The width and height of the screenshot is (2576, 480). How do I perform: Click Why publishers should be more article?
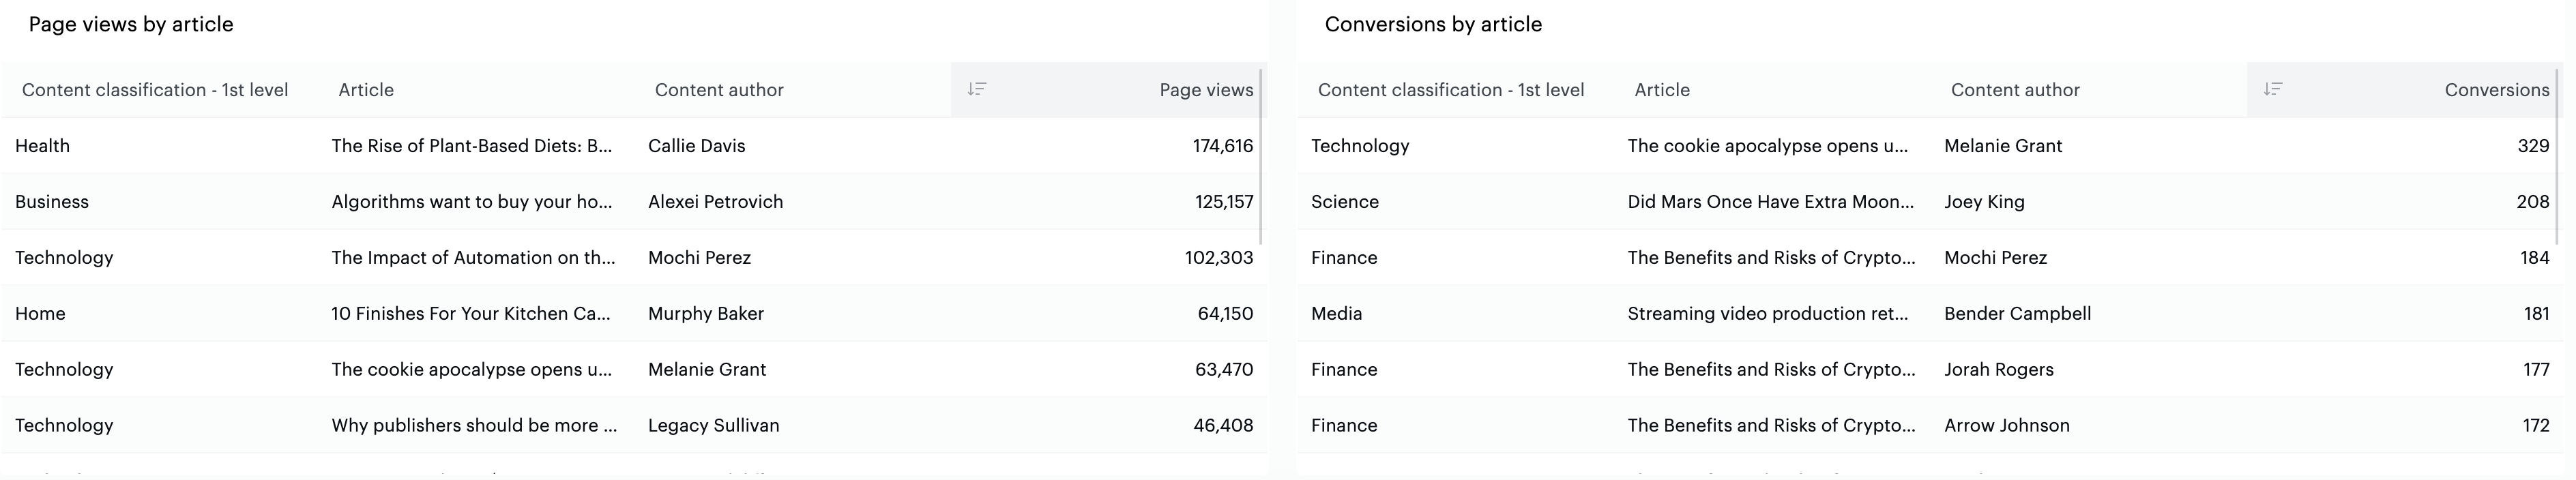pyautogui.click(x=475, y=426)
